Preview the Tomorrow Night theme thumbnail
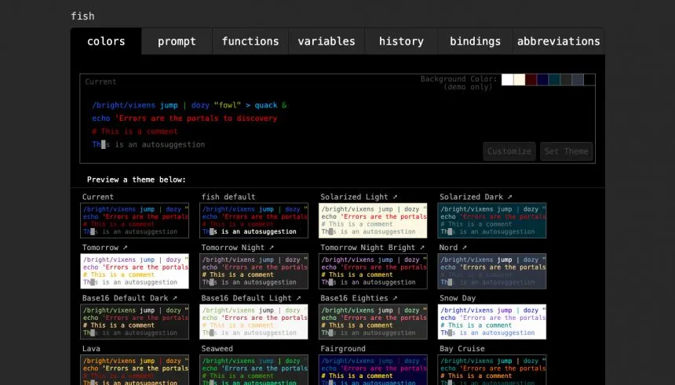Image resolution: width=675 pixels, height=385 pixels. (x=254, y=271)
